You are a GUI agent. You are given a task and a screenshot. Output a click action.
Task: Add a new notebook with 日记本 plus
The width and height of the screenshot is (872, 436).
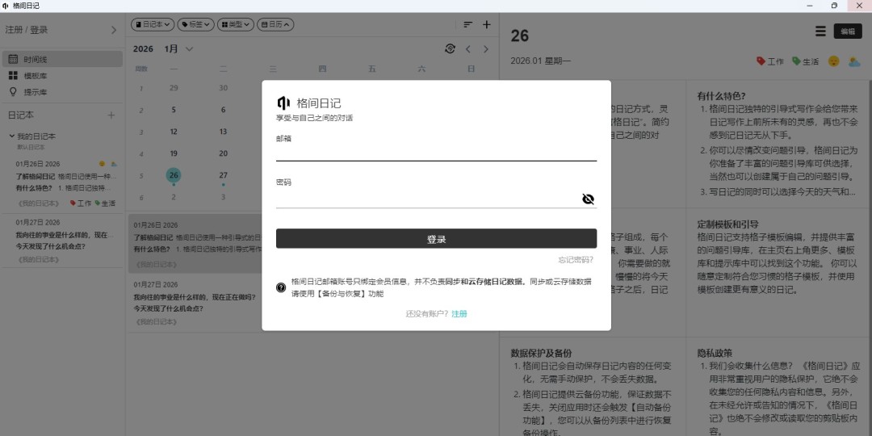[111, 115]
